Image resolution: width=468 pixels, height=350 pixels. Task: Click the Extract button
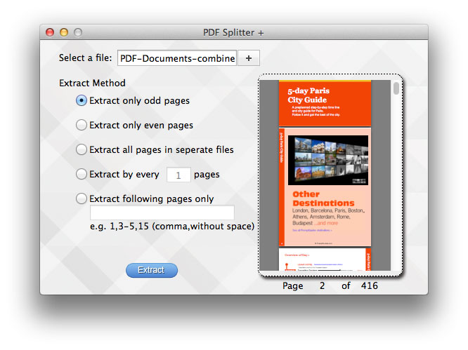[x=152, y=270]
